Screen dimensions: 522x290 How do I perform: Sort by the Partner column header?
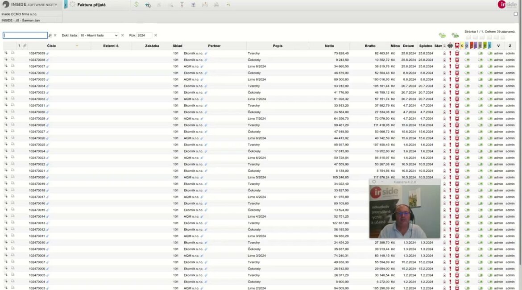(x=214, y=46)
